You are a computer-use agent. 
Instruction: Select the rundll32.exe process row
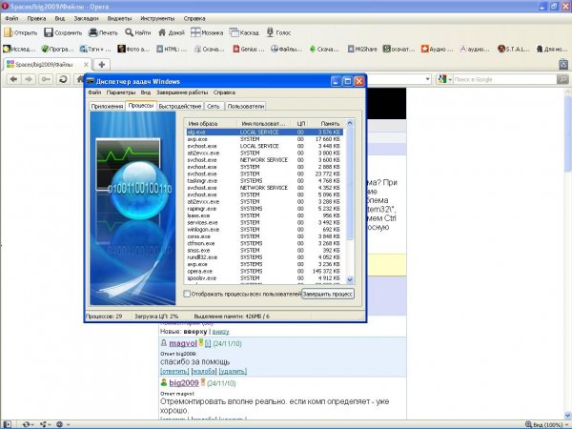click(264, 257)
